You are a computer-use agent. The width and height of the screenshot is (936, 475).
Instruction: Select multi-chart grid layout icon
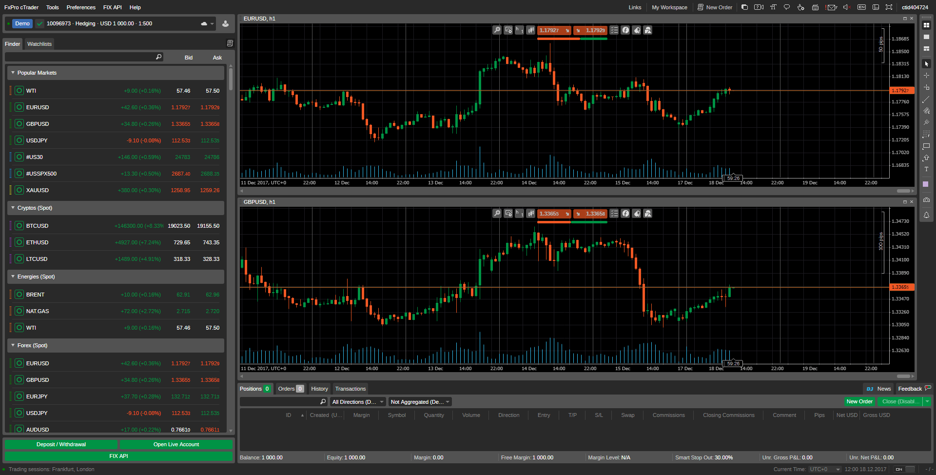click(x=926, y=25)
